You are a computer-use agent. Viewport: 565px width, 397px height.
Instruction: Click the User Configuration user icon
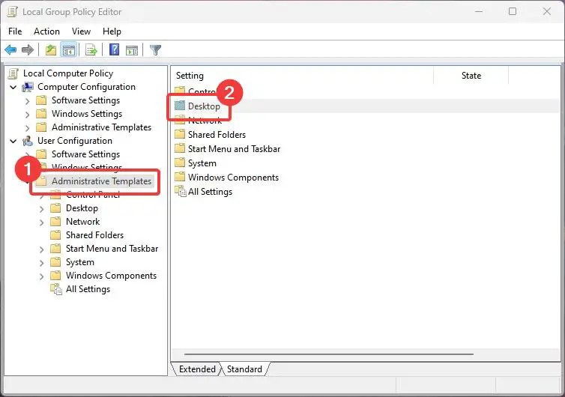click(x=28, y=141)
